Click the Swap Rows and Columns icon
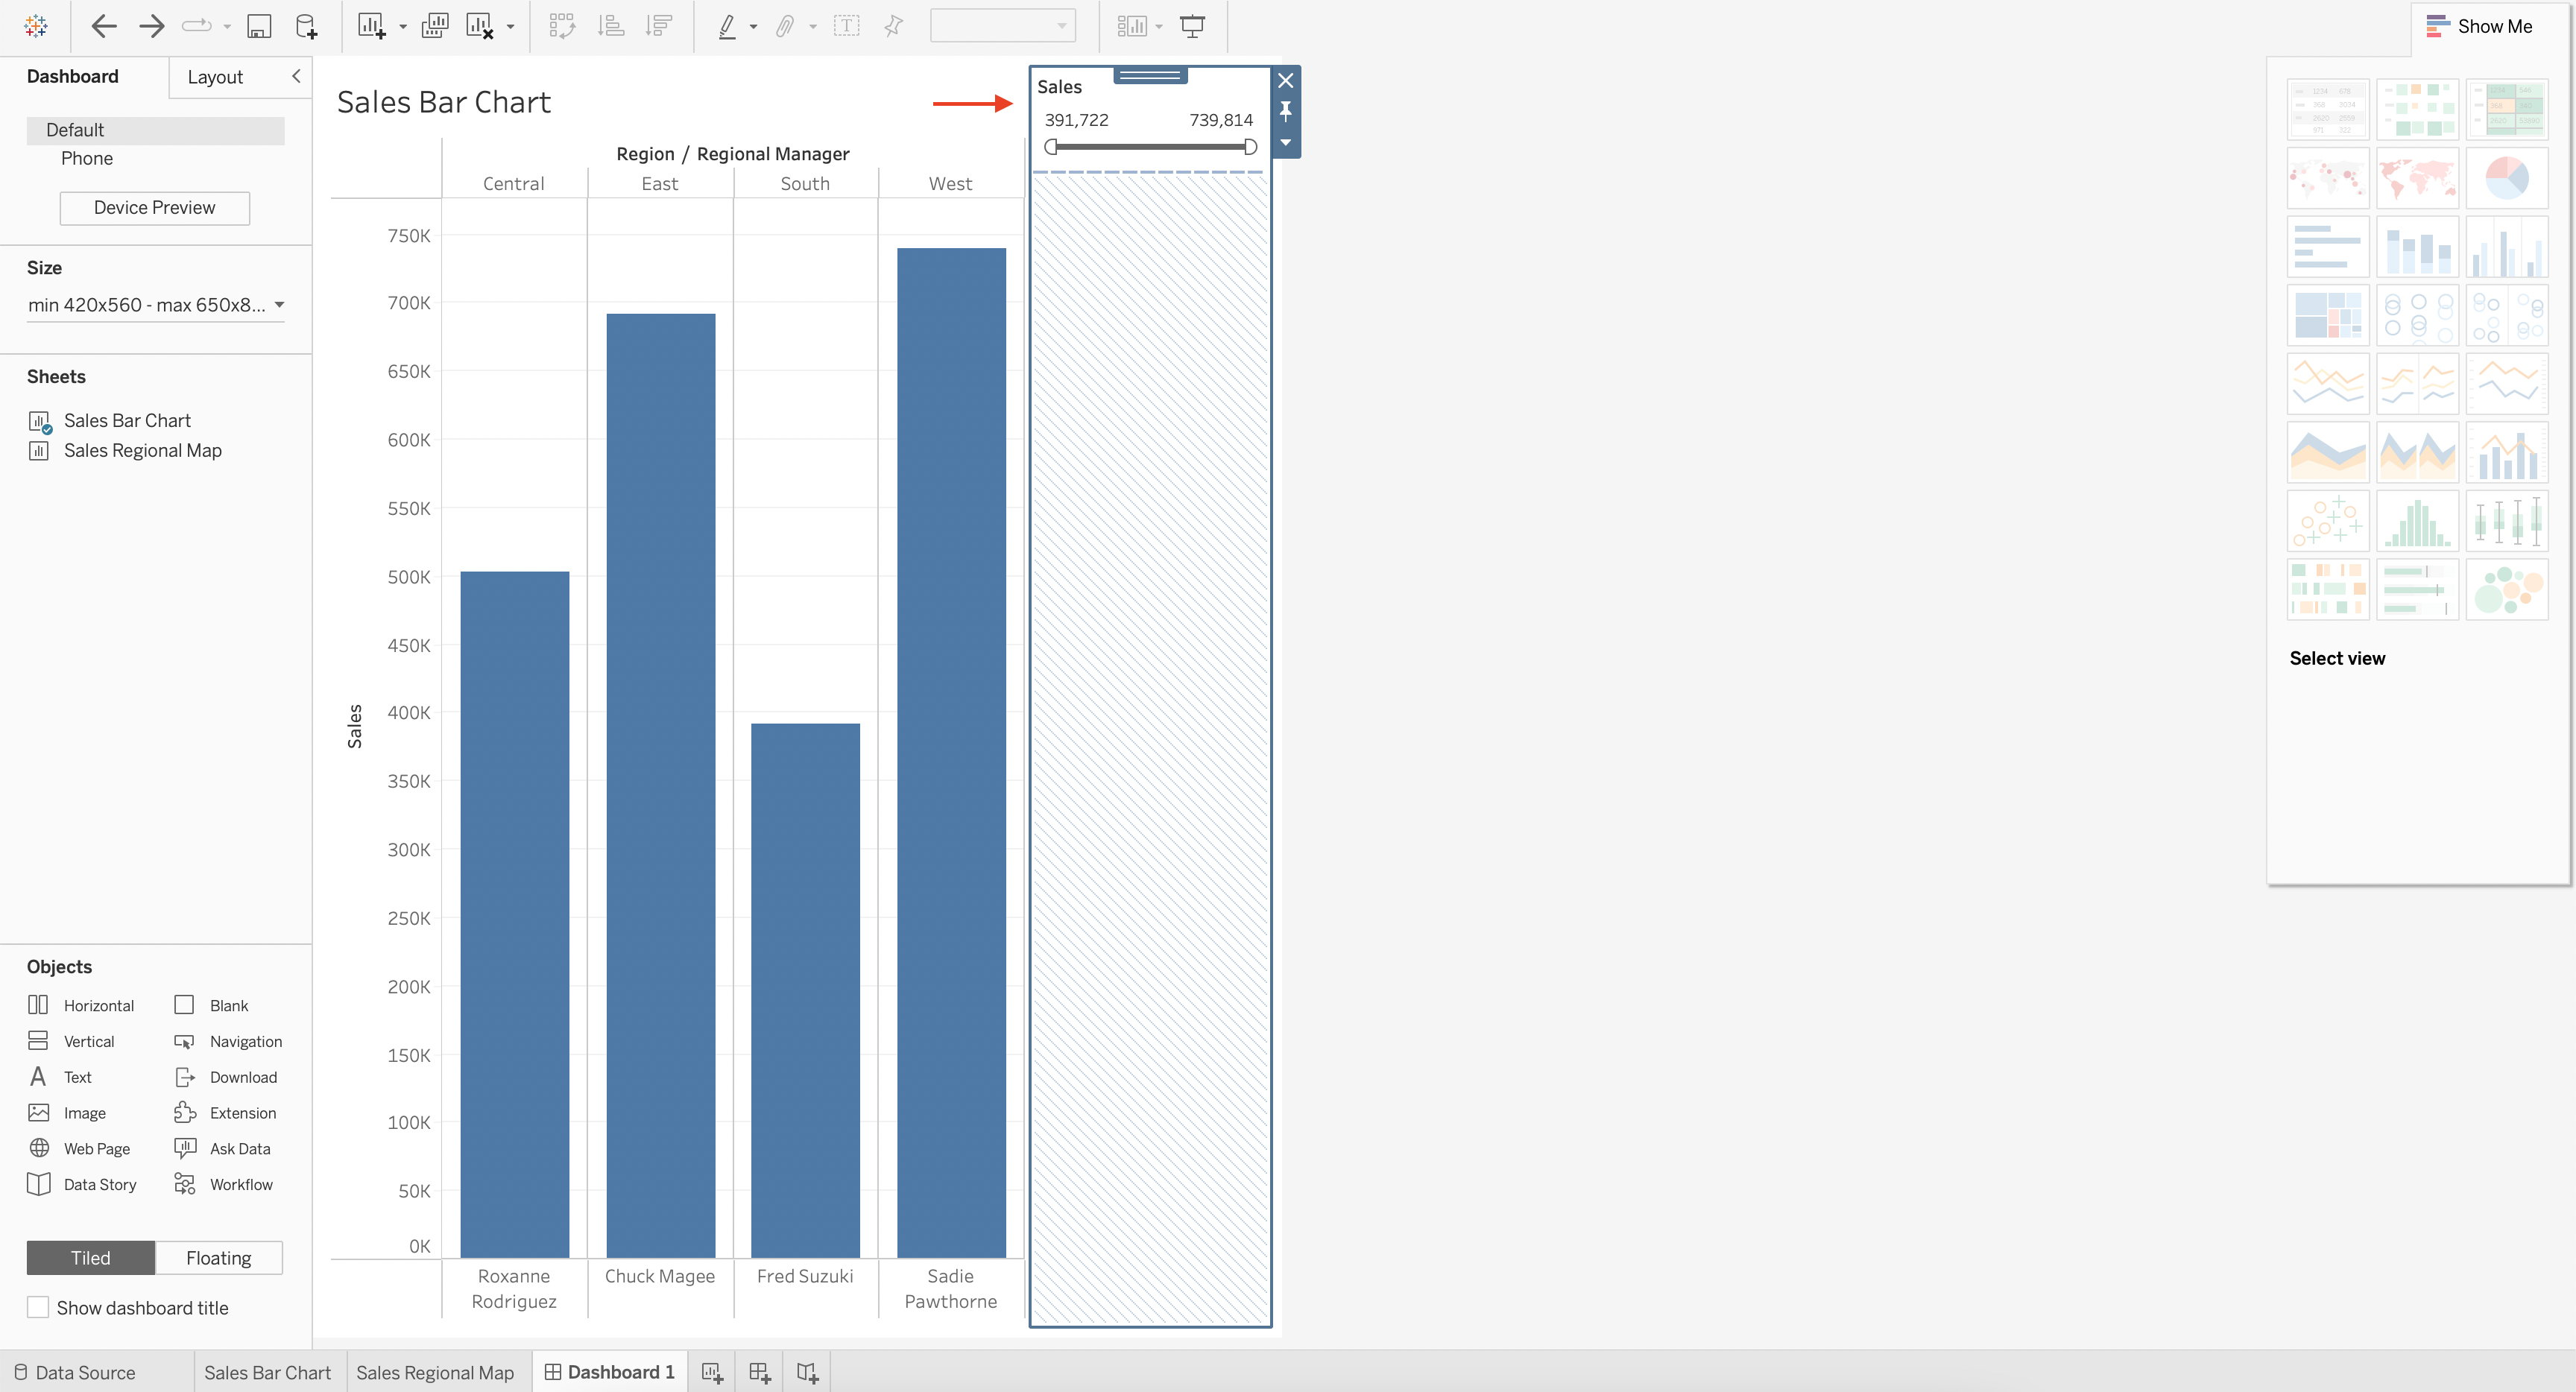2576x1392 pixels. coord(563,26)
